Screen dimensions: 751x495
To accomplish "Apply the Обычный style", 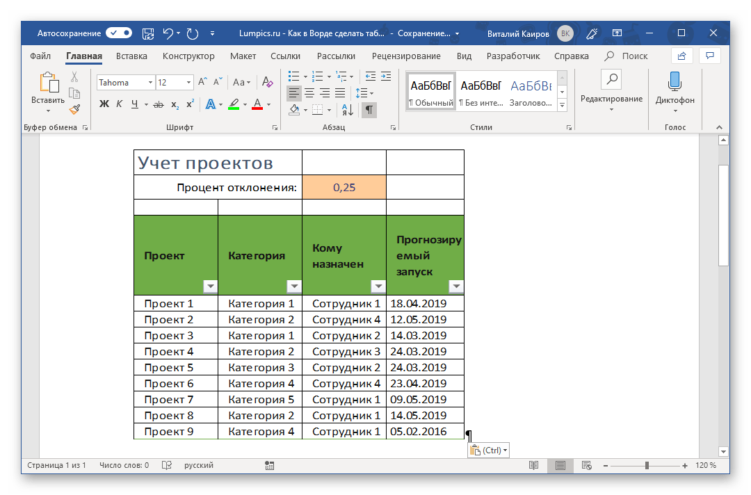I will (430, 92).
